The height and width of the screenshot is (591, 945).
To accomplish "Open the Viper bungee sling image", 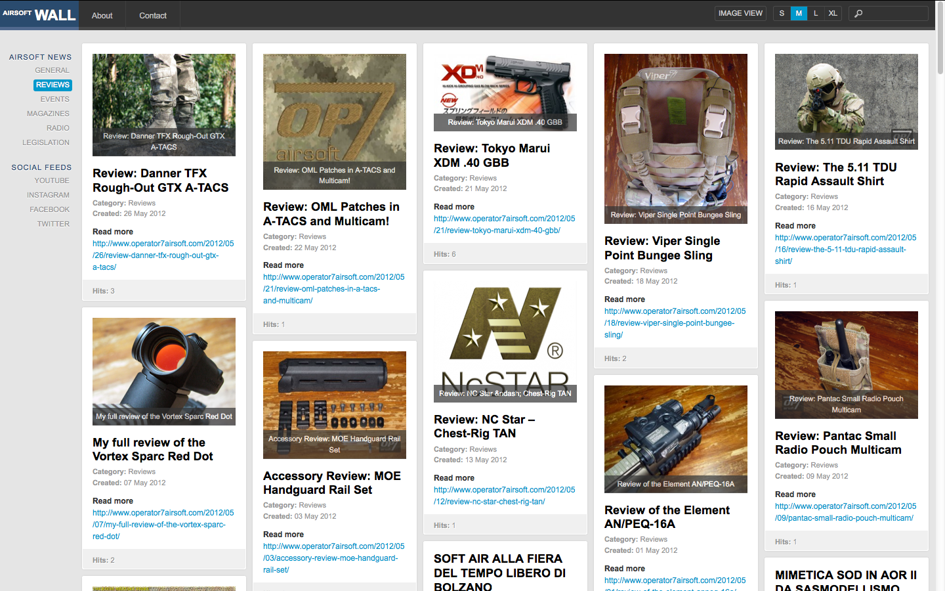I will coord(675,138).
